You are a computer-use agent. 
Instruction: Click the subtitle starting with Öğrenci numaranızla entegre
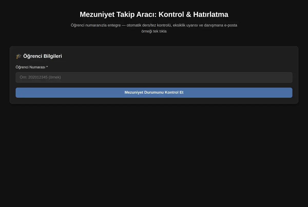[x=154, y=28]
